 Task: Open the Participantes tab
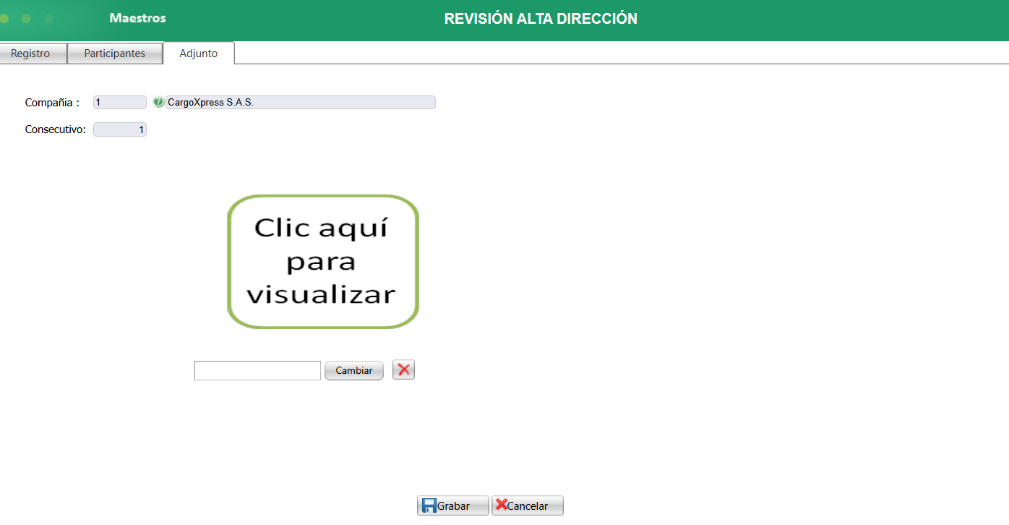pyautogui.click(x=114, y=53)
